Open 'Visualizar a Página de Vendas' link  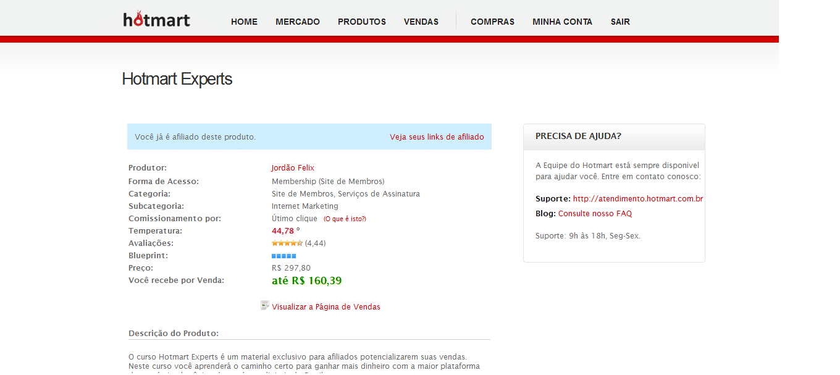pos(326,307)
